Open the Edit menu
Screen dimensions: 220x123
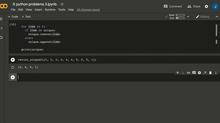point(21,10)
